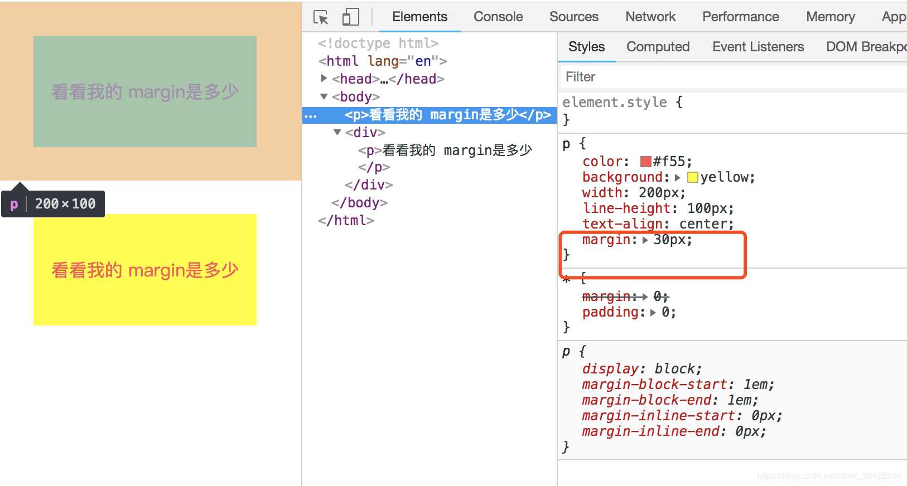Collapse the body element node
Viewport: 907px width, 486px height.
pyautogui.click(x=324, y=96)
